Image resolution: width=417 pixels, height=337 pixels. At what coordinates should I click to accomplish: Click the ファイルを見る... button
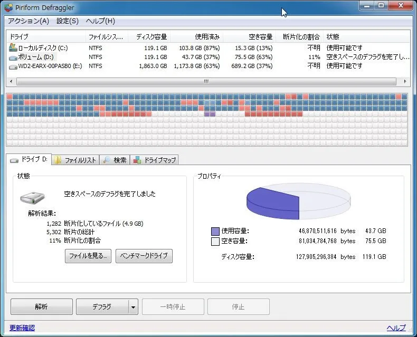pos(88,256)
